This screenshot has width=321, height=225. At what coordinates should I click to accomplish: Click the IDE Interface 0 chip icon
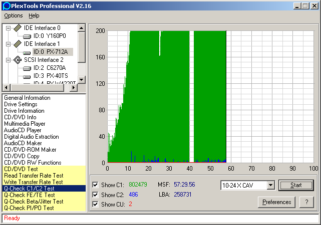click(x=18, y=28)
